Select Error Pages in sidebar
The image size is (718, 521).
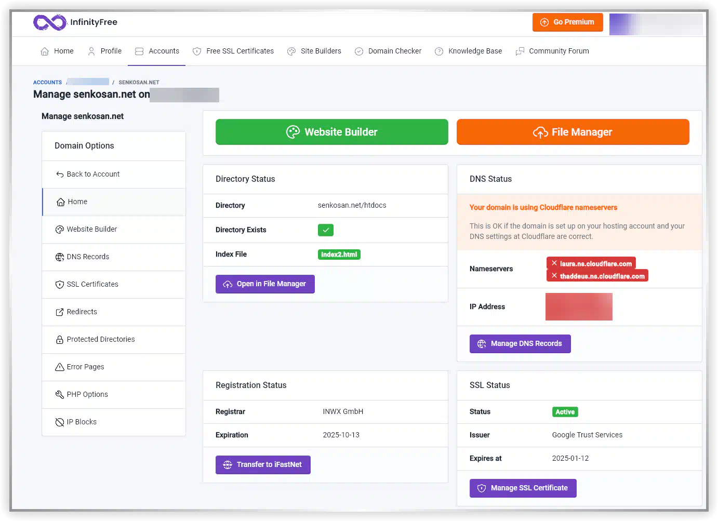tap(114, 367)
